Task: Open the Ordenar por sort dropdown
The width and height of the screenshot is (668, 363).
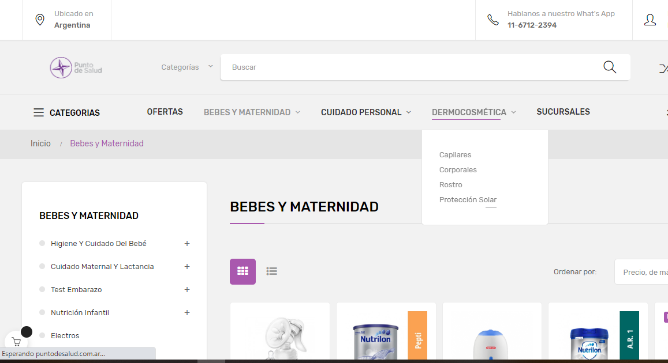Action: click(641, 272)
